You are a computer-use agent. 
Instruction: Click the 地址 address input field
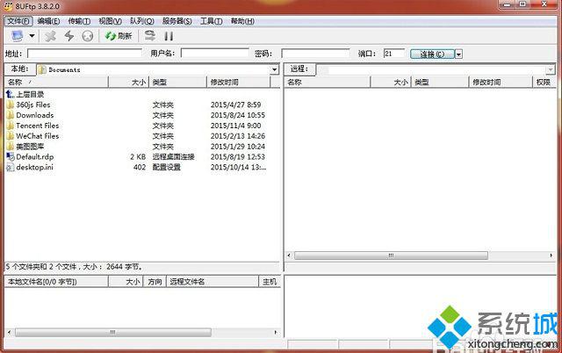84,54
